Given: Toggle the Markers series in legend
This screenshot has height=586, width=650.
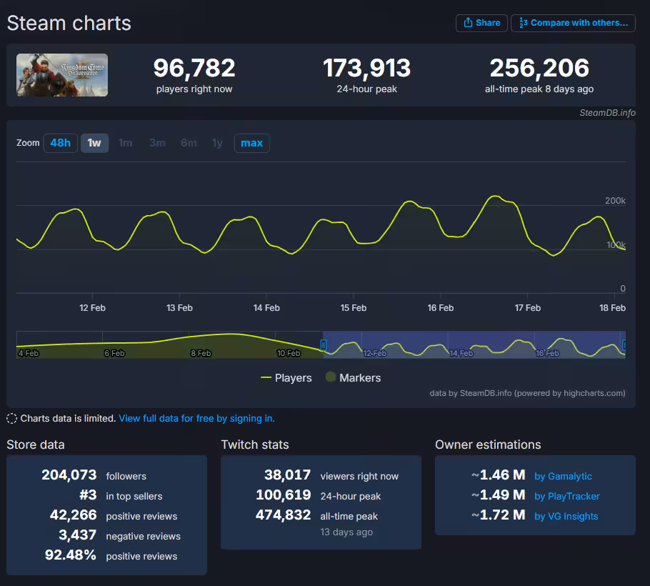Looking at the screenshot, I should tap(353, 378).
